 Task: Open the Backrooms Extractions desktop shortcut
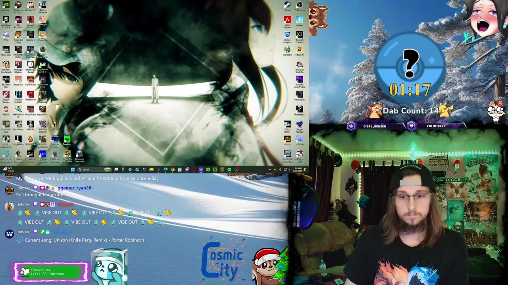click(79, 155)
